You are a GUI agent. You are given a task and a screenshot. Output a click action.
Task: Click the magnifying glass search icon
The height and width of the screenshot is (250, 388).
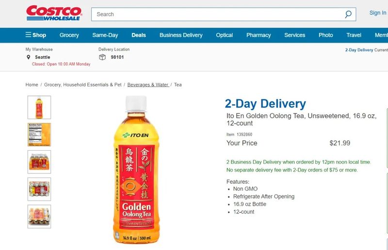pos(348,15)
